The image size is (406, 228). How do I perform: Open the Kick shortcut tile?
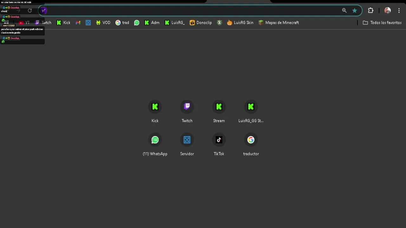tap(155, 111)
